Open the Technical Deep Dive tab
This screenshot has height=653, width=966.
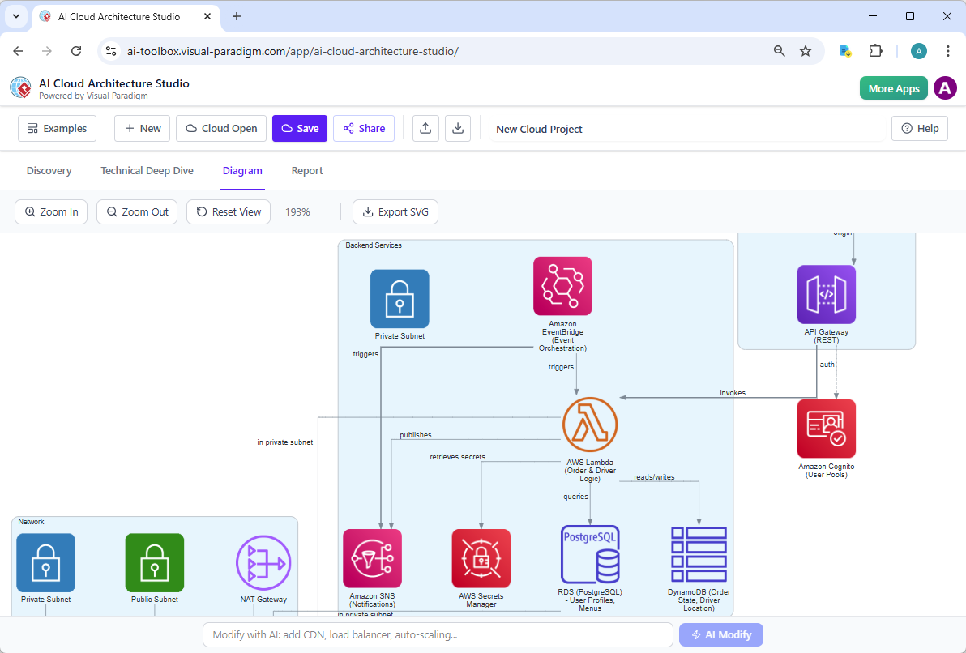(x=147, y=170)
